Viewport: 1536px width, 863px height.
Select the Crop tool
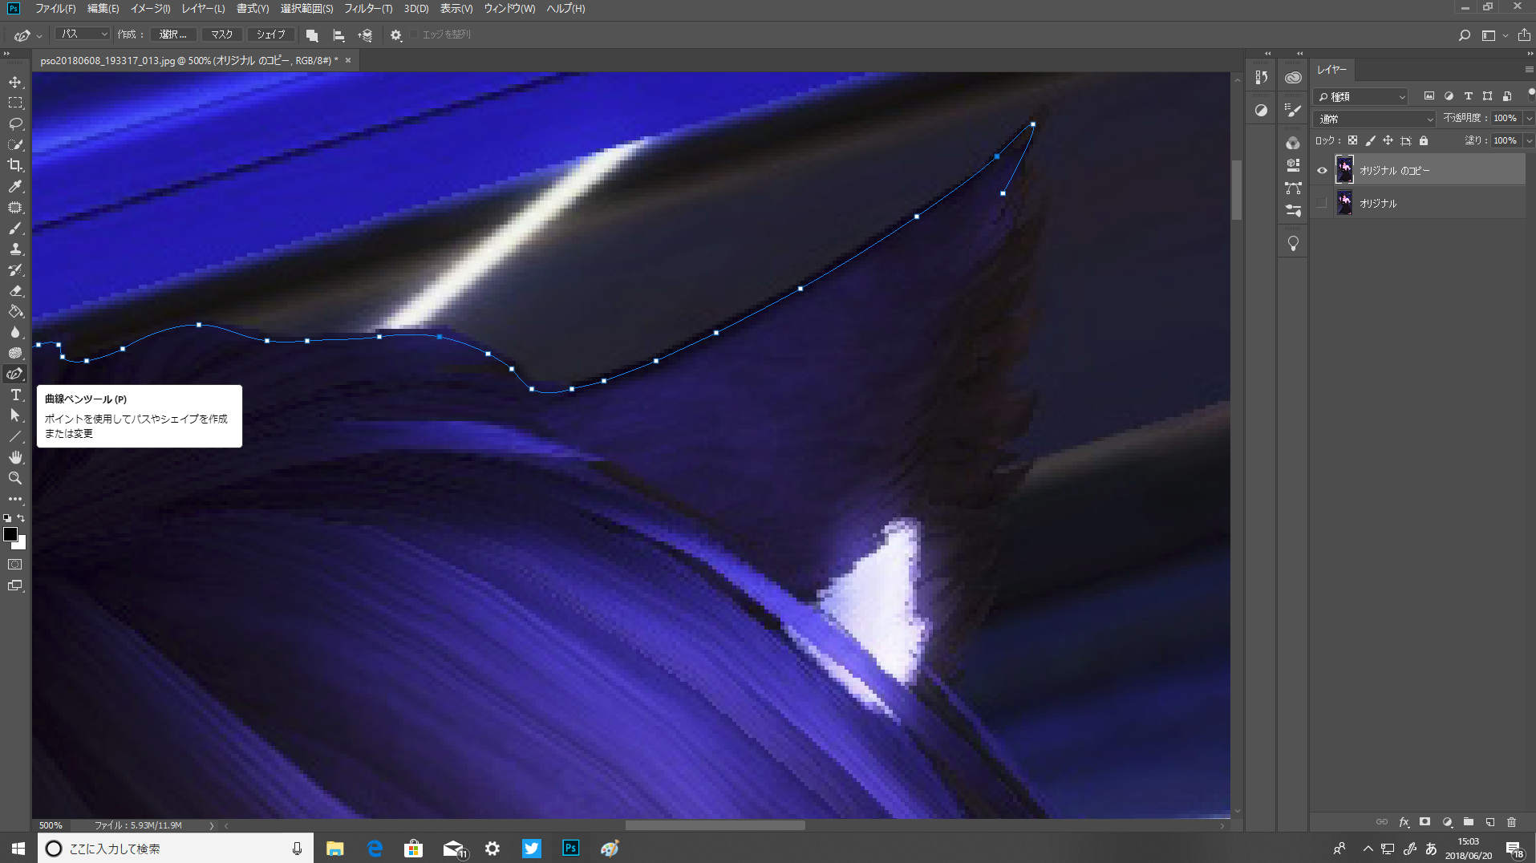click(15, 165)
